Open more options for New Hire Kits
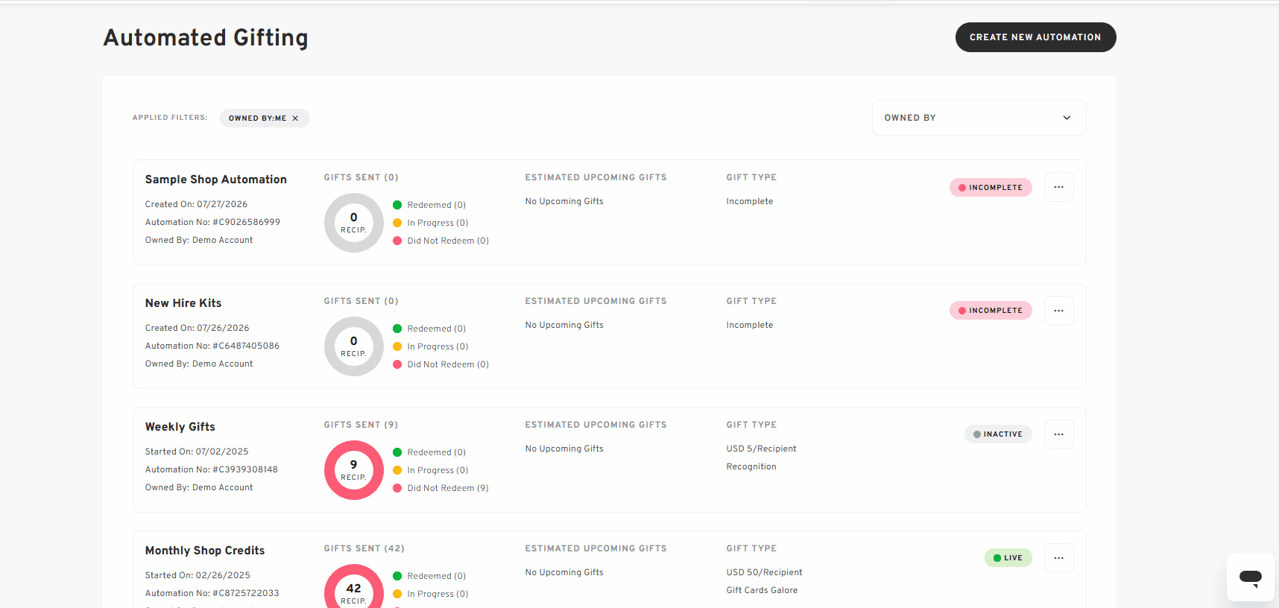This screenshot has height=608, width=1279. click(1058, 311)
